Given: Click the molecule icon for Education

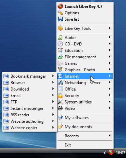Looking at the screenshot, I should click(x=60, y=50).
